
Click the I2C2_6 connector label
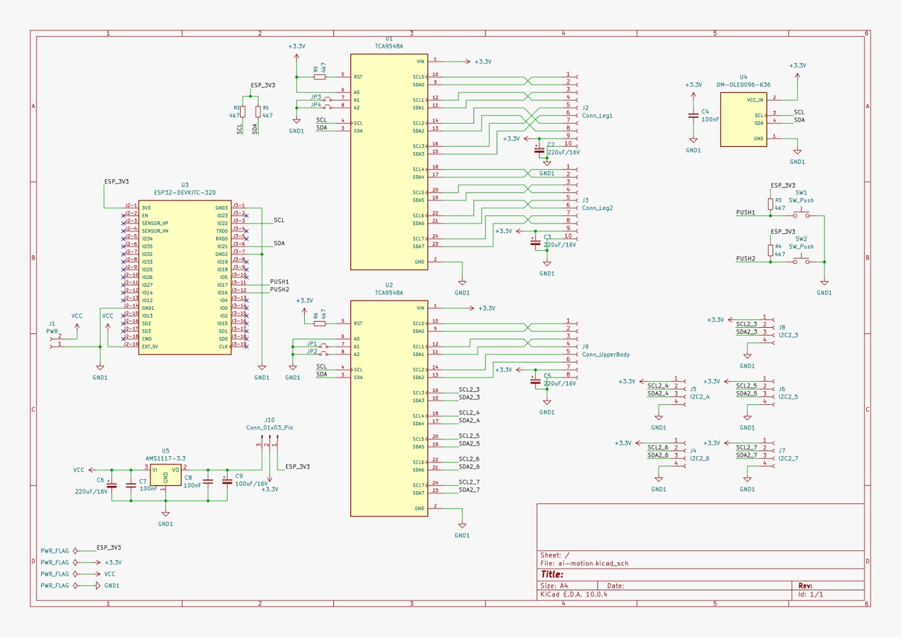point(699,458)
